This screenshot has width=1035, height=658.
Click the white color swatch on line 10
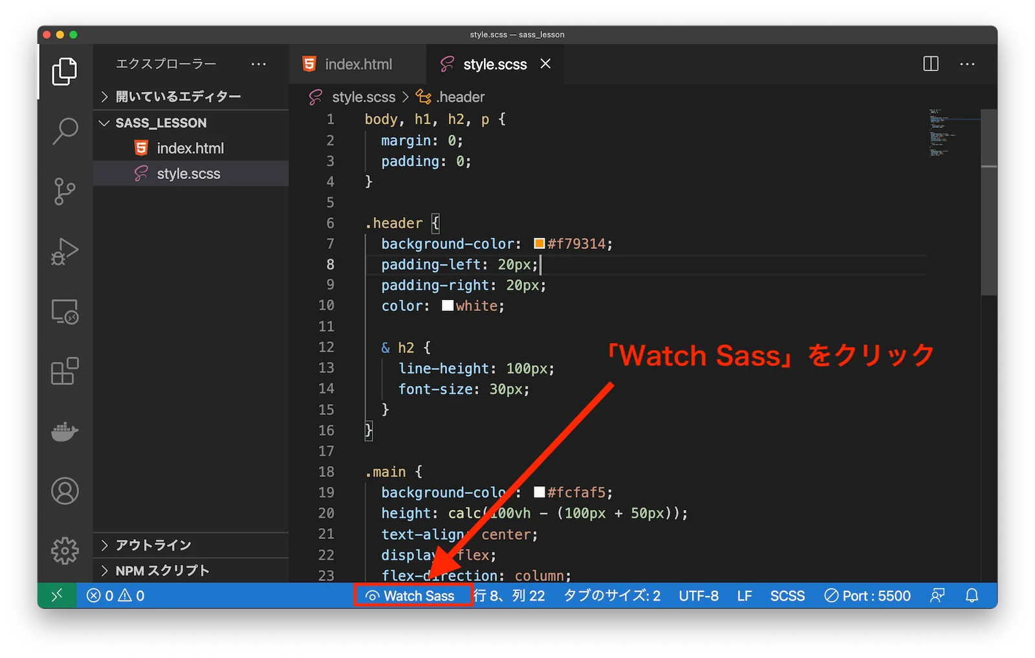pyautogui.click(x=448, y=305)
